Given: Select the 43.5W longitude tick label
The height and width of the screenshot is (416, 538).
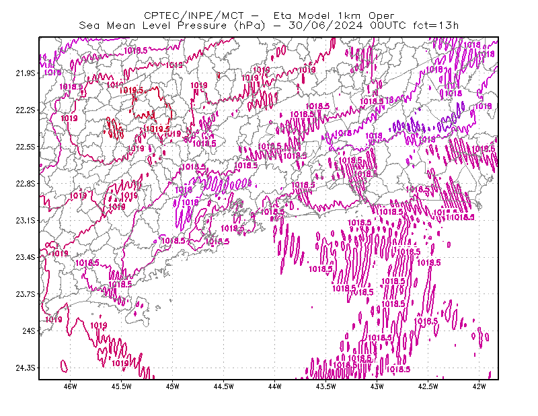Looking at the screenshot, I should pos(325,386).
